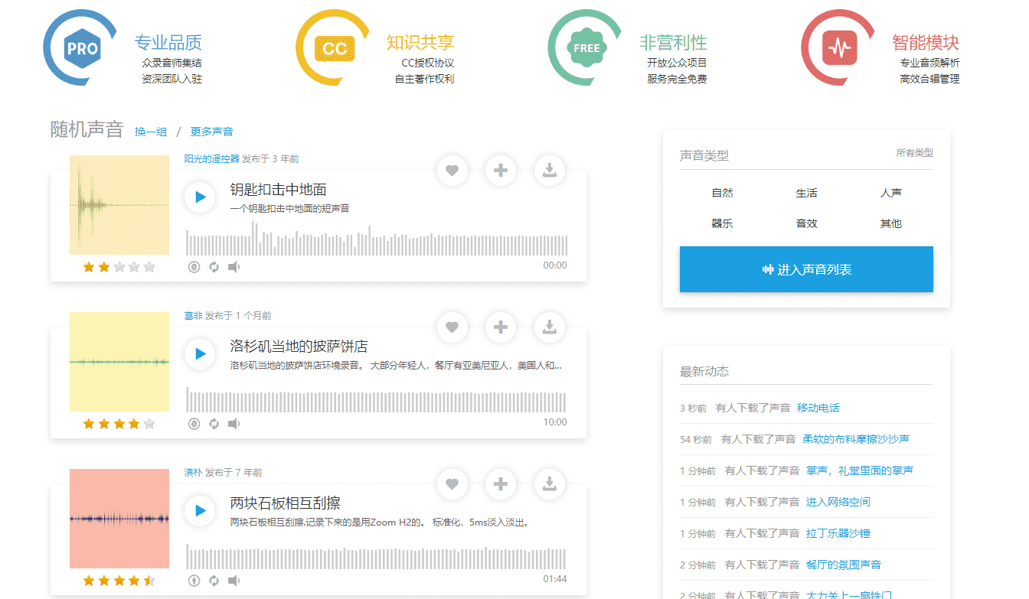Screen dimensions: 1029x599
Task: Open recent download 进入网络空间
Action: coord(838,502)
